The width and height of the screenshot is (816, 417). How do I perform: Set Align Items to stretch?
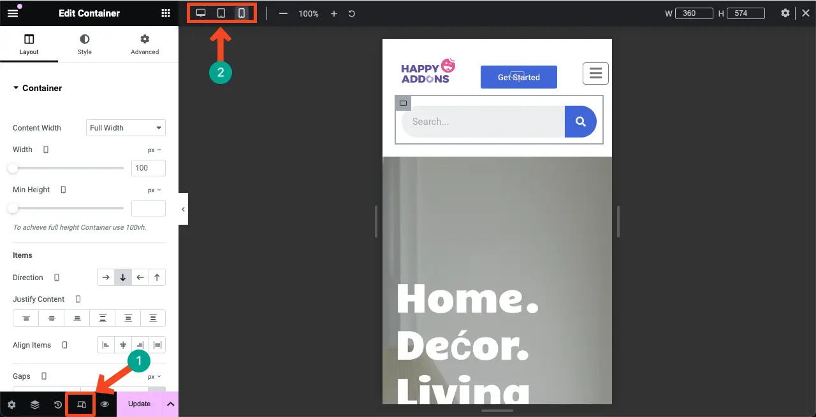(x=157, y=345)
